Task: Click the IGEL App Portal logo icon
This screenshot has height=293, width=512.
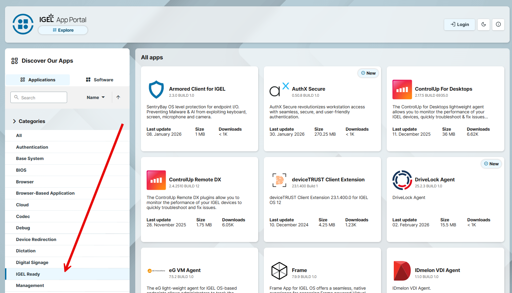Action: [23, 24]
